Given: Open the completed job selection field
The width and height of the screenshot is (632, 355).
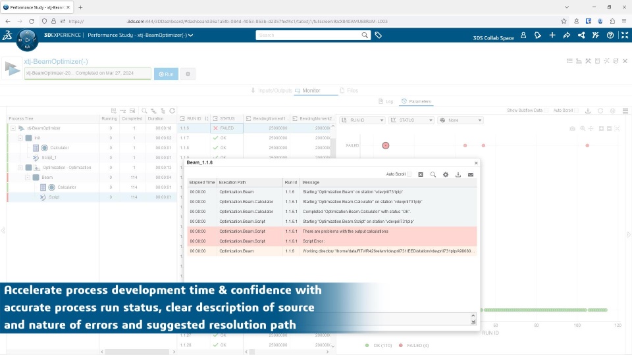Looking at the screenshot, I should 88,73.
